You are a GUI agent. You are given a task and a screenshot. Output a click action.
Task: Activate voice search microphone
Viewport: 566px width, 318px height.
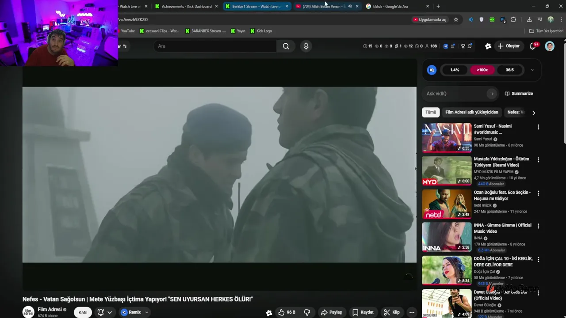pos(306,46)
